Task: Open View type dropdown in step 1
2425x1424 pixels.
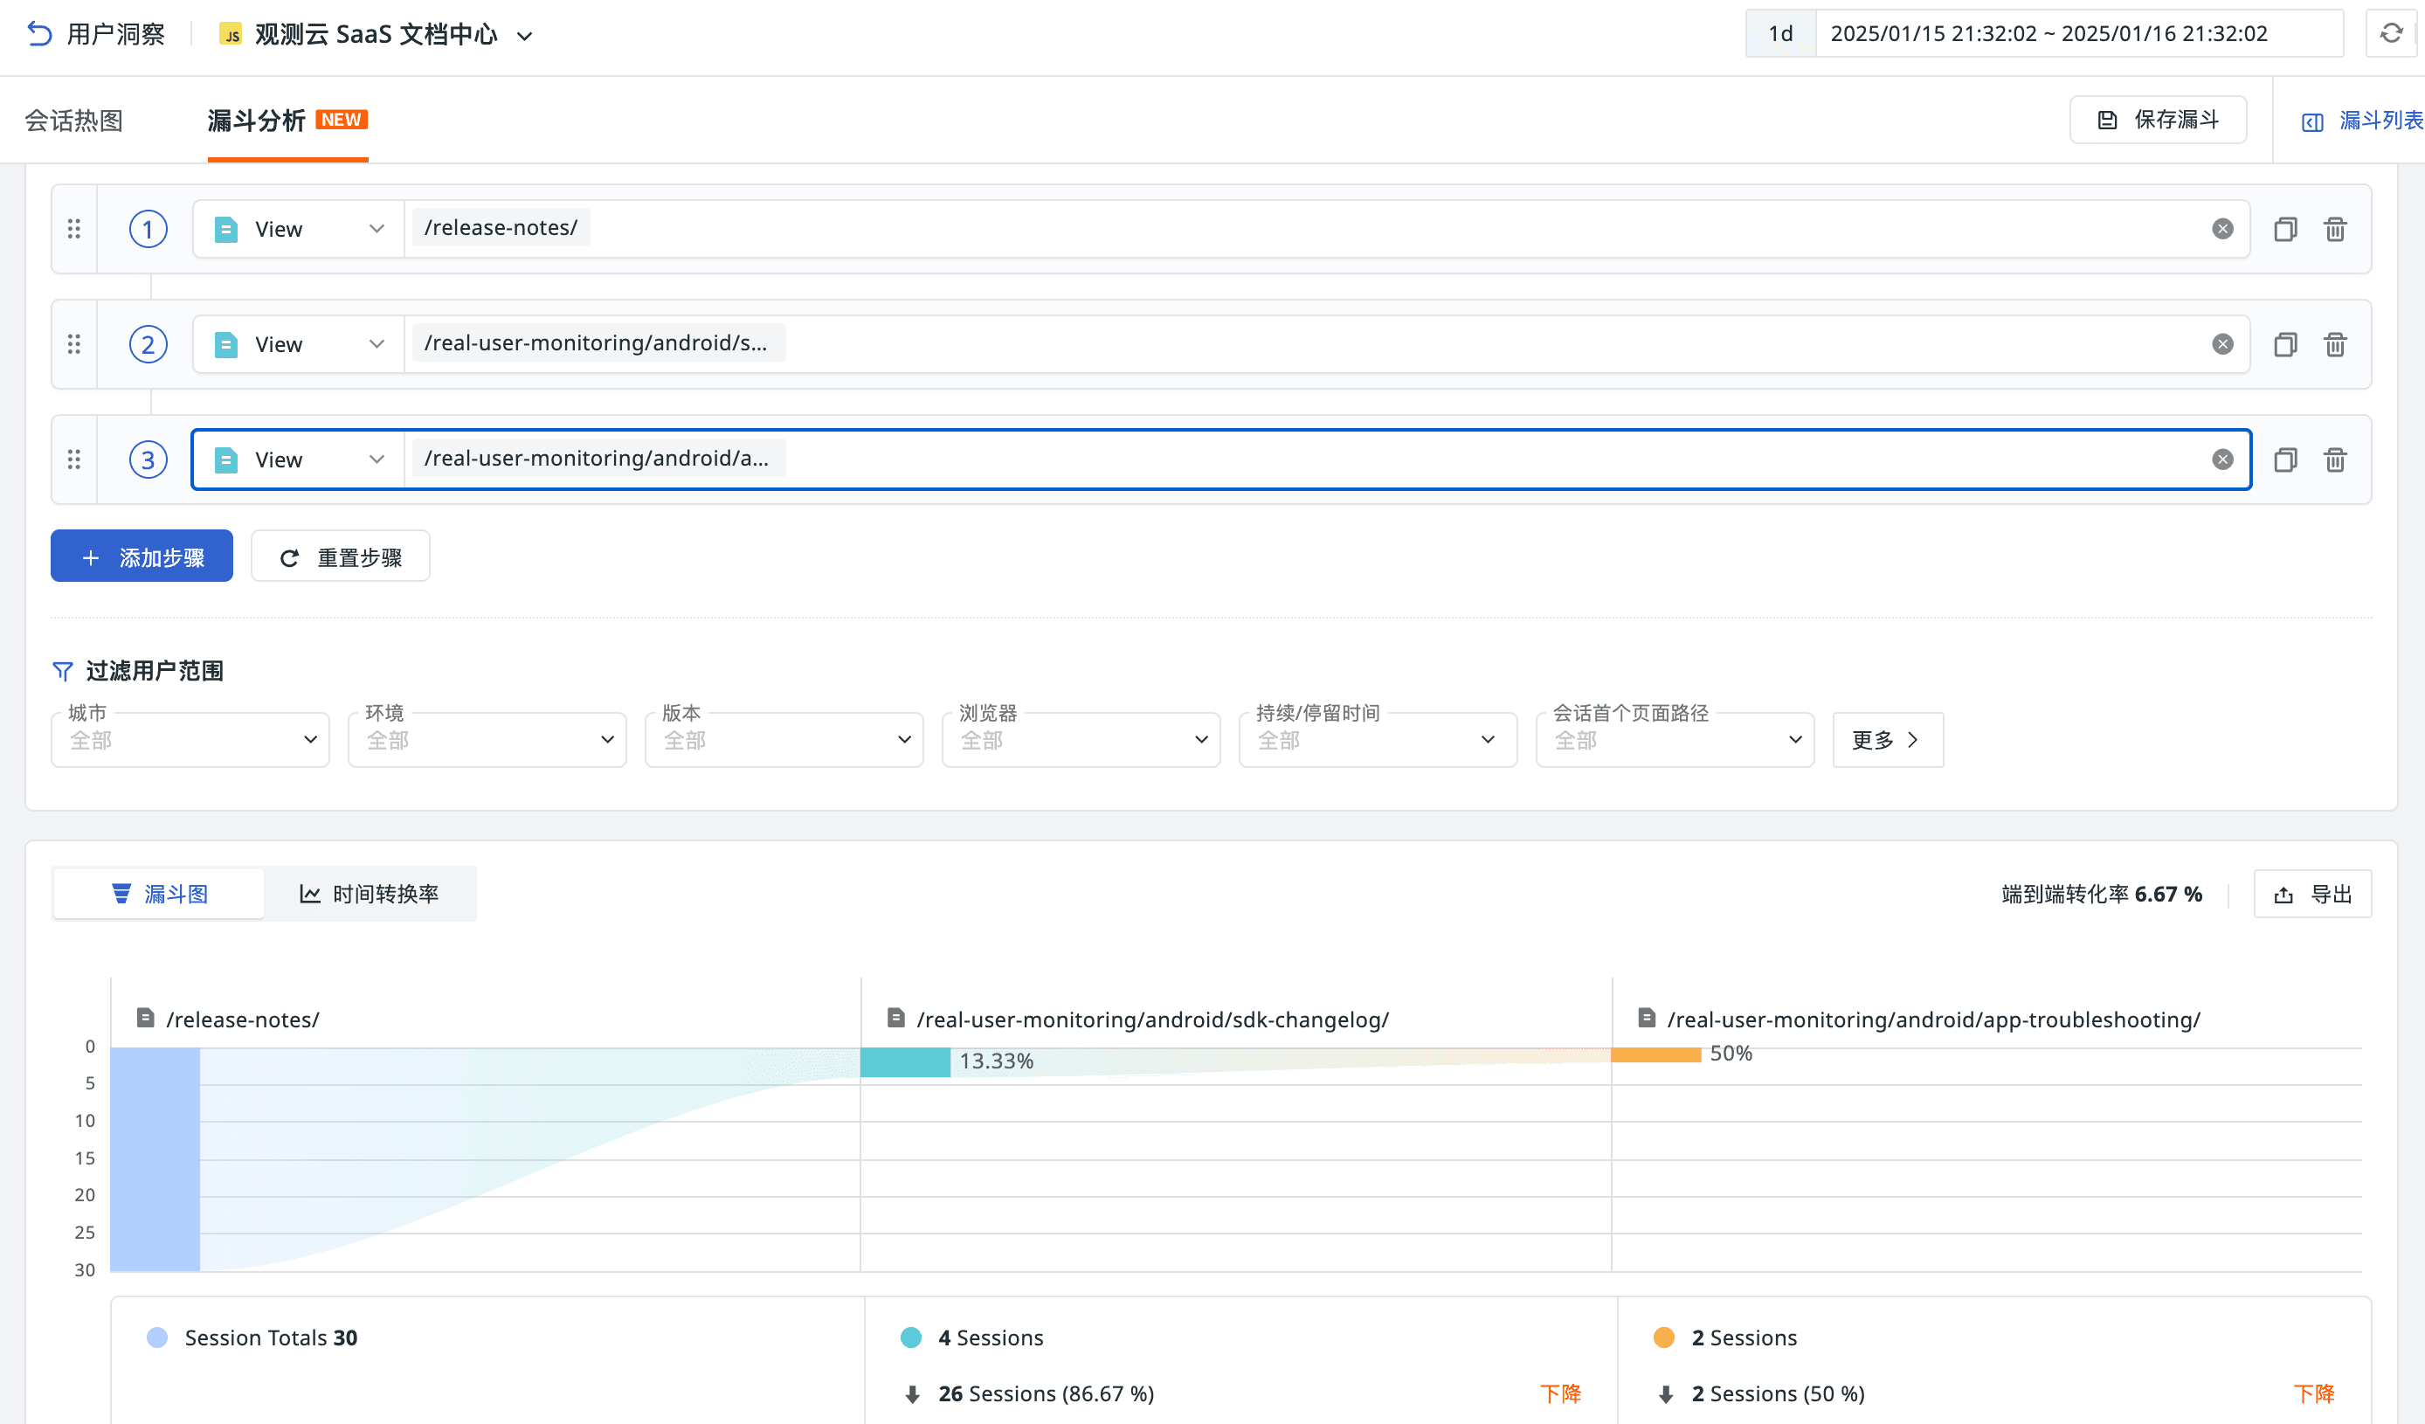Action: point(298,229)
